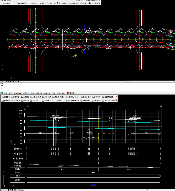Screen dimensions: 175x191
Task: Open the Help (帮助) menu in the lower menu bar
Action: [63, 93]
